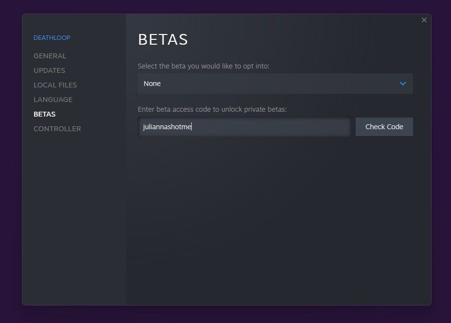This screenshot has height=323, width=451.
Task: Click the large BETAS page heading
Action: click(x=163, y=40)
